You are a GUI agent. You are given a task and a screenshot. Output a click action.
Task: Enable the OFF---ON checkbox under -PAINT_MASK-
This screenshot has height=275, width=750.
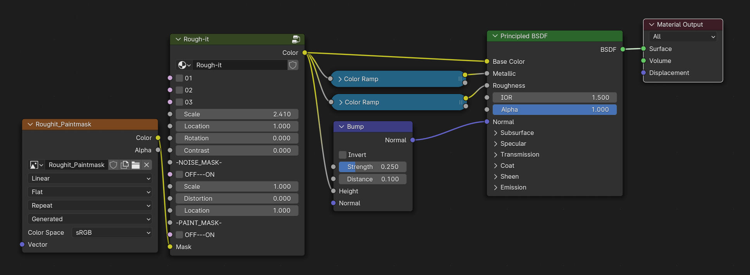(179, 235)
